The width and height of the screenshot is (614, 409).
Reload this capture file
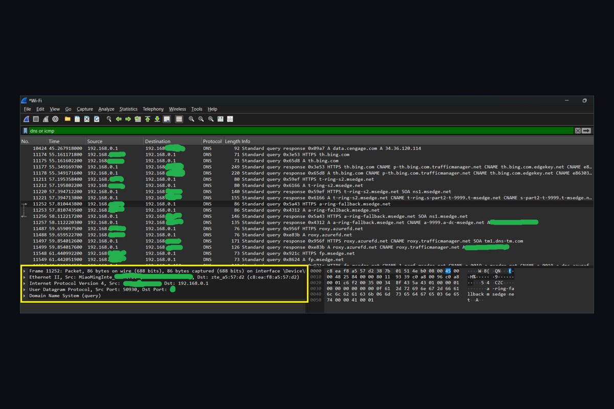click(97, 119)
